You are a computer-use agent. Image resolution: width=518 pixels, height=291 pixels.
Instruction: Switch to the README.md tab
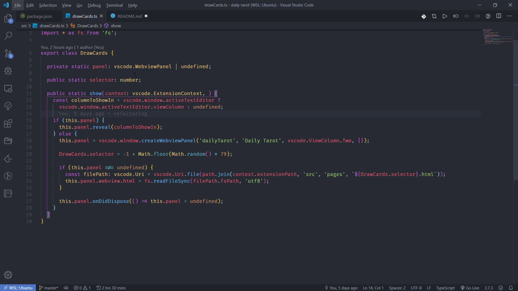click(129, 16)
